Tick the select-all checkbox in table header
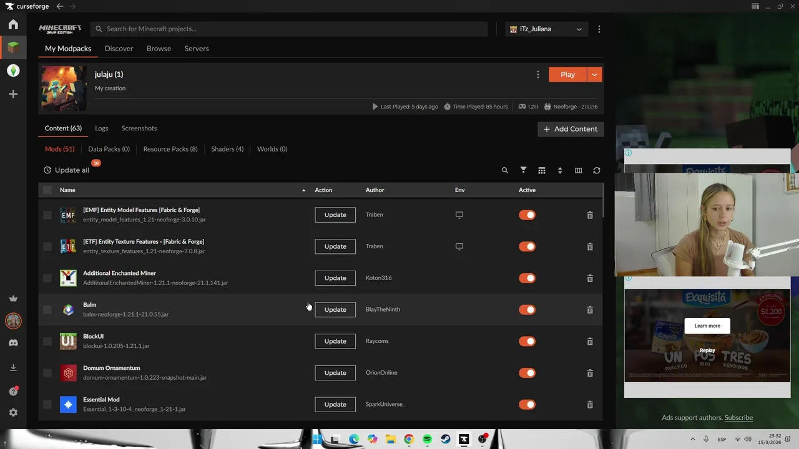799x449 pixels. click(x=47, y=190)
